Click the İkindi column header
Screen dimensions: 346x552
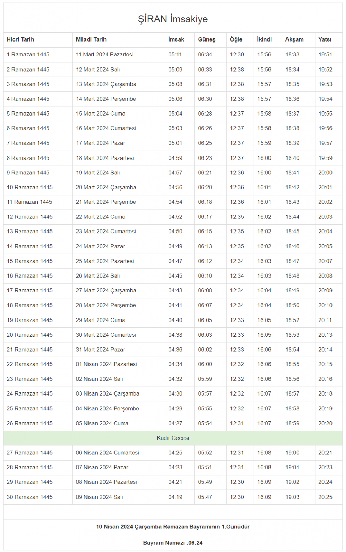coord(264,39)
